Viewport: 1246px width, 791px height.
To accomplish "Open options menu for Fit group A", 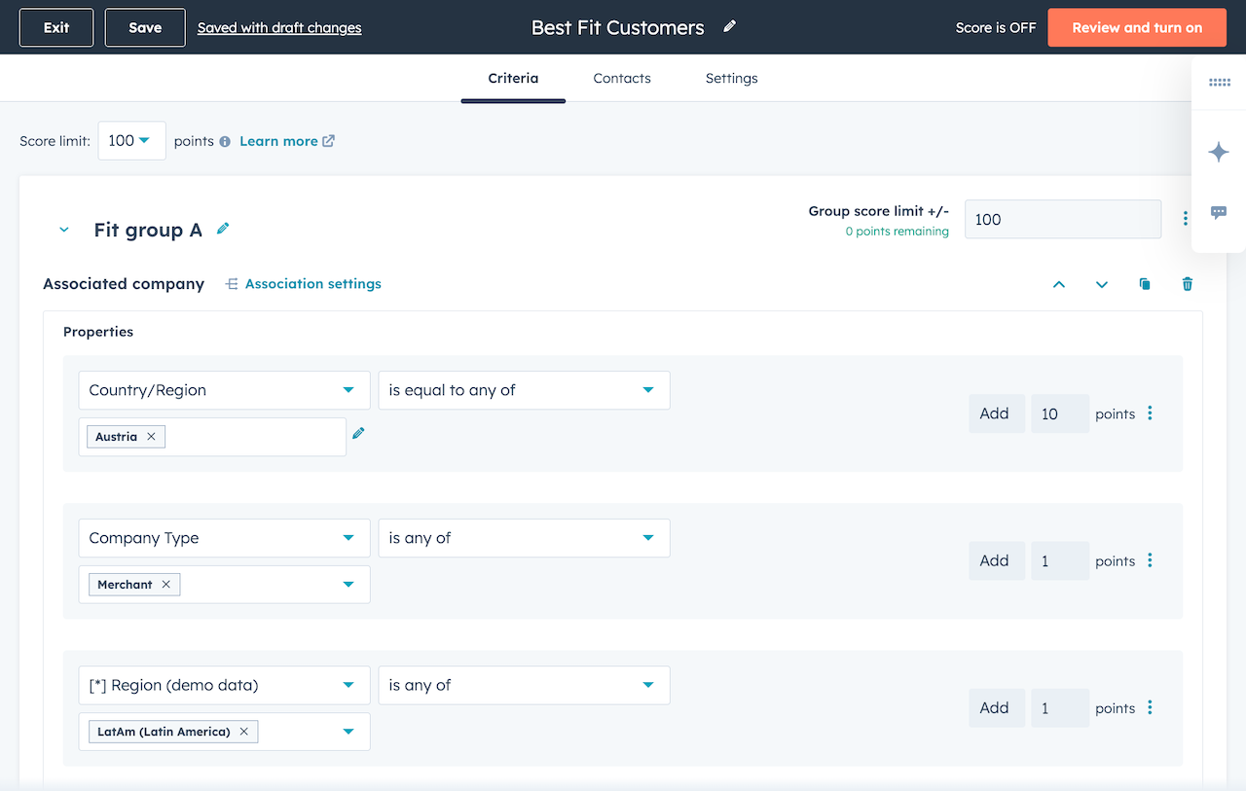I will [x=1186, y=219].
